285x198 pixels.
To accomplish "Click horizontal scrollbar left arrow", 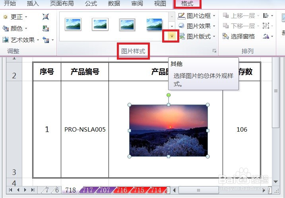I will pyautogui.click(x=174, y=190).
